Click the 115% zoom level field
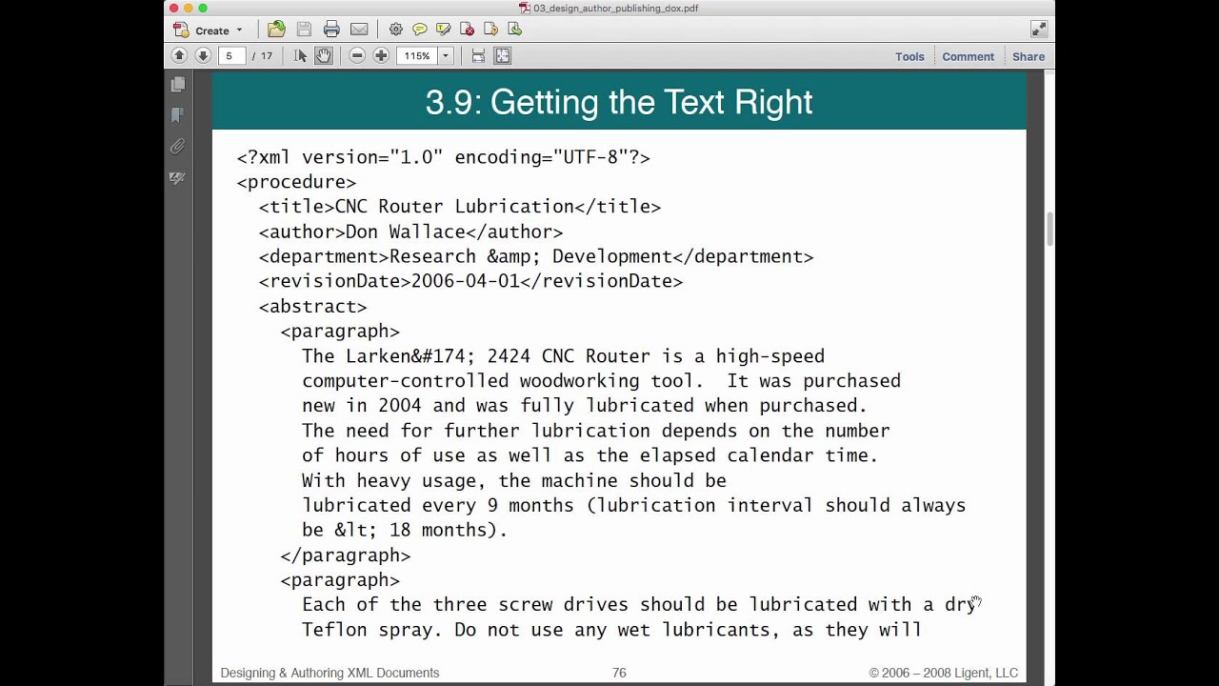Viewport: 1219px width, 686px height. 417,56
